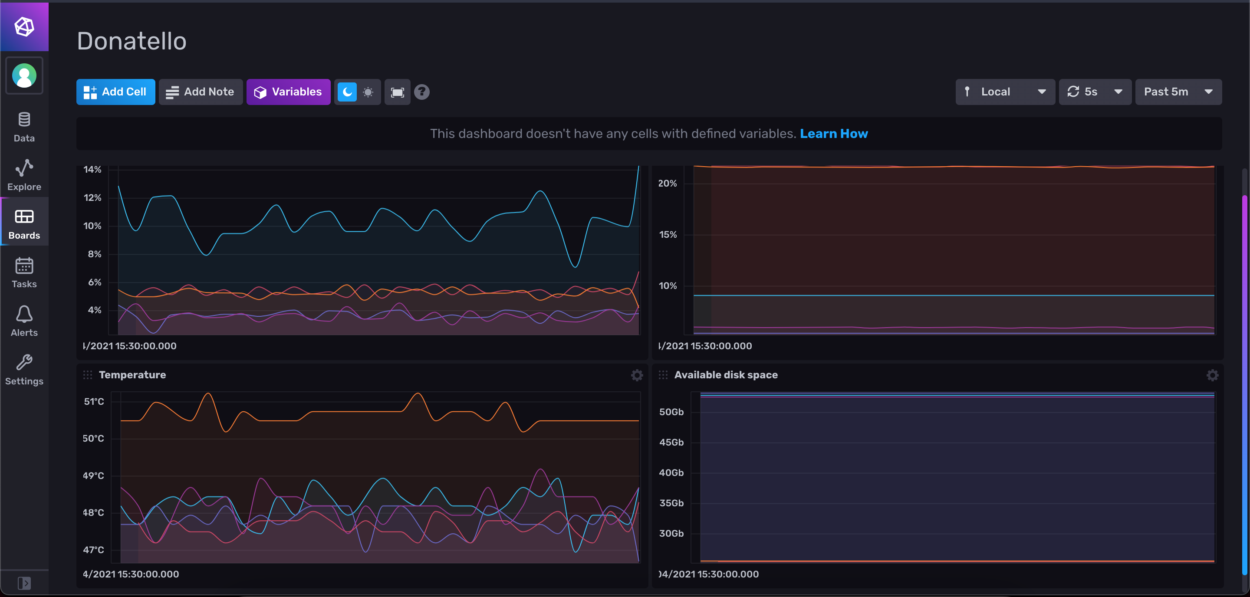Click the InfluxDB logo icon
Screen dimensions: 1250x597
click(x=24, y=26)
